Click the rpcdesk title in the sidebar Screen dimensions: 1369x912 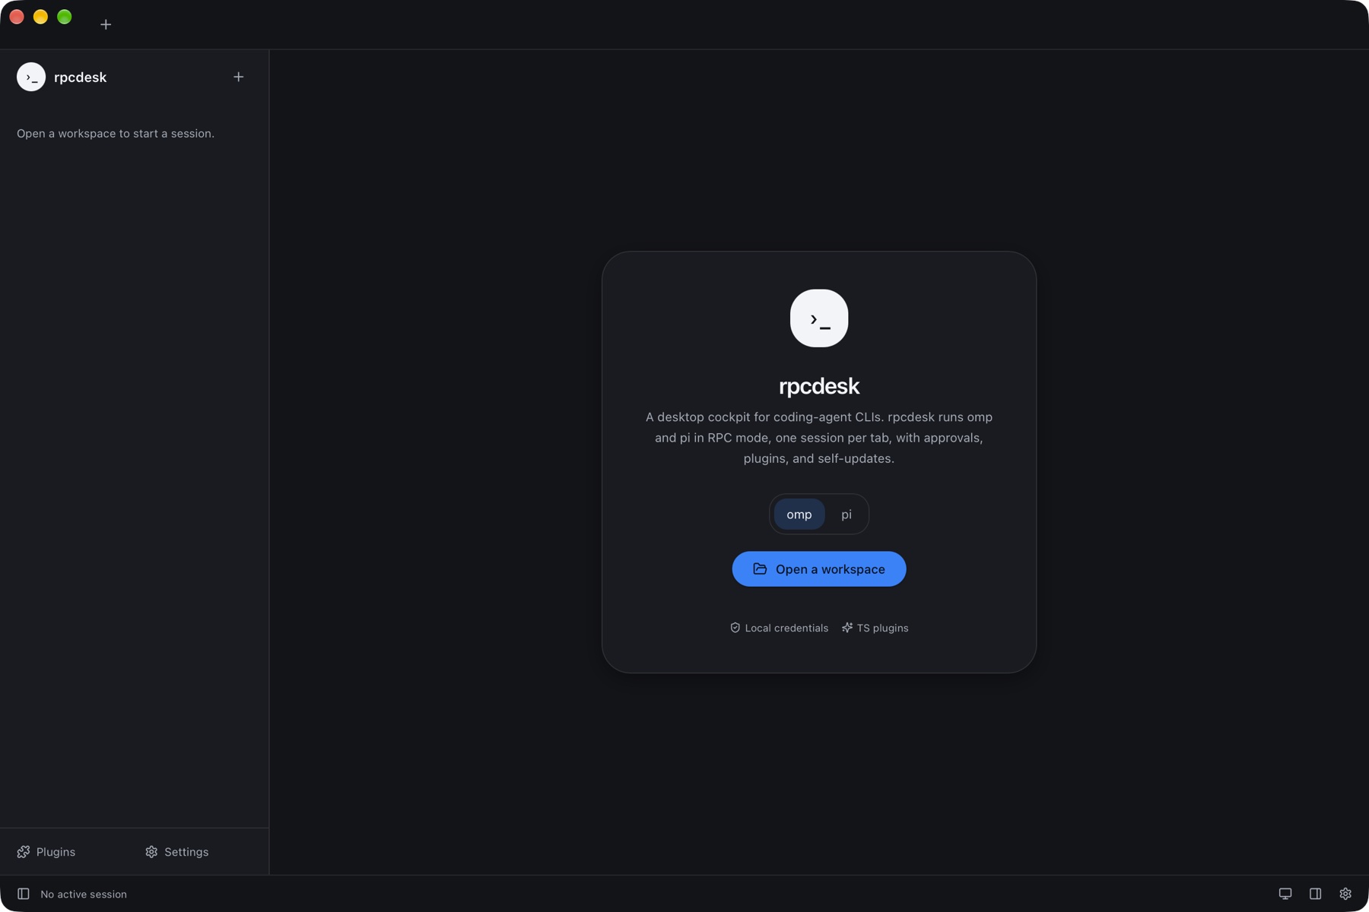80,77
